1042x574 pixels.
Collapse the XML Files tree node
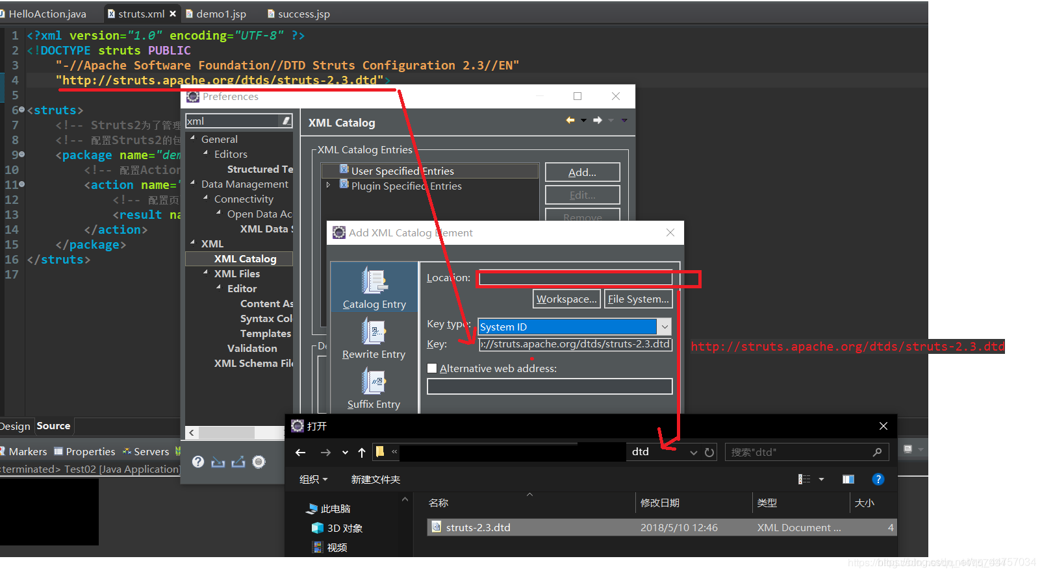point(206,272)
